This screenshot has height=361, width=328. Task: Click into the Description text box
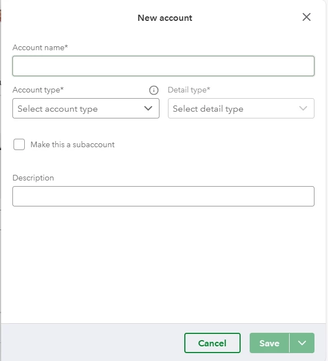point(163,196)
